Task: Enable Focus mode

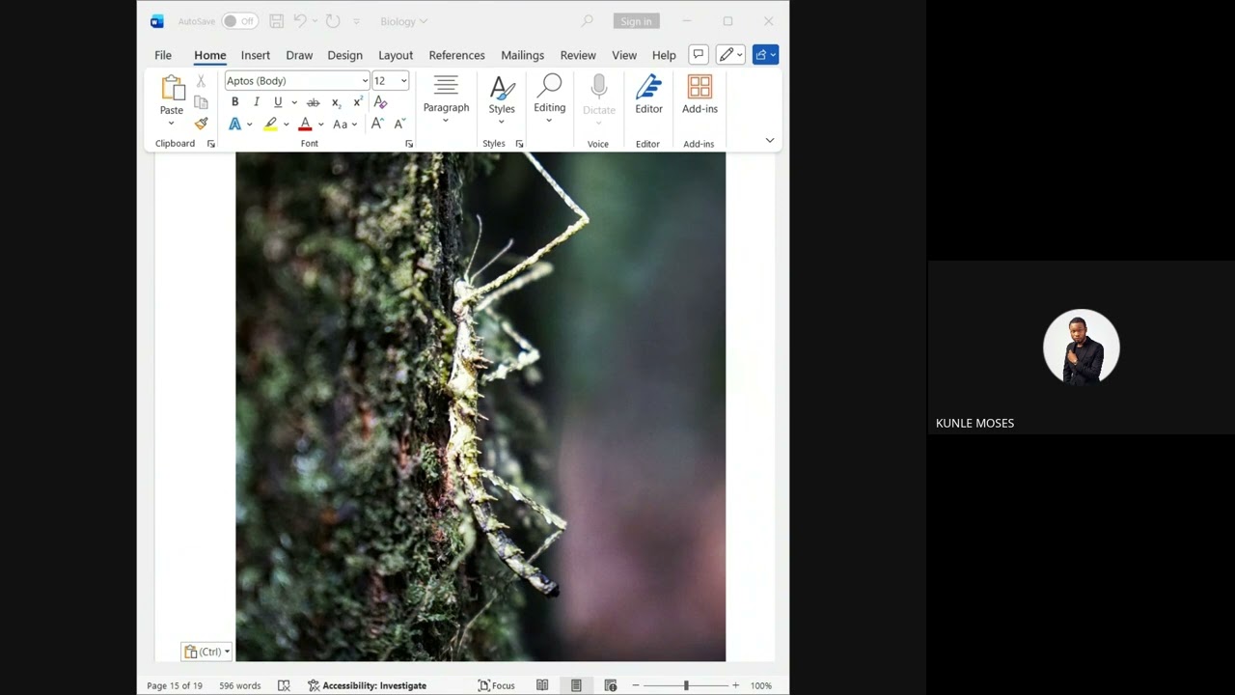Action: click(497, 685)
